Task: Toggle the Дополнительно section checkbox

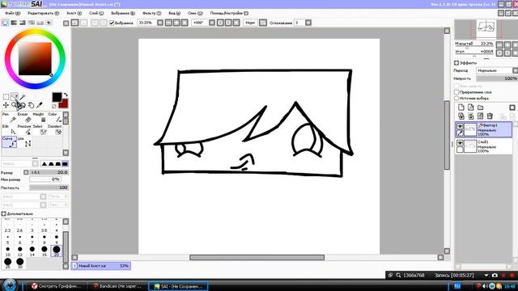Action: pos(3,213)
